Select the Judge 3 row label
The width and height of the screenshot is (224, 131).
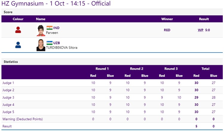point(8,97)
